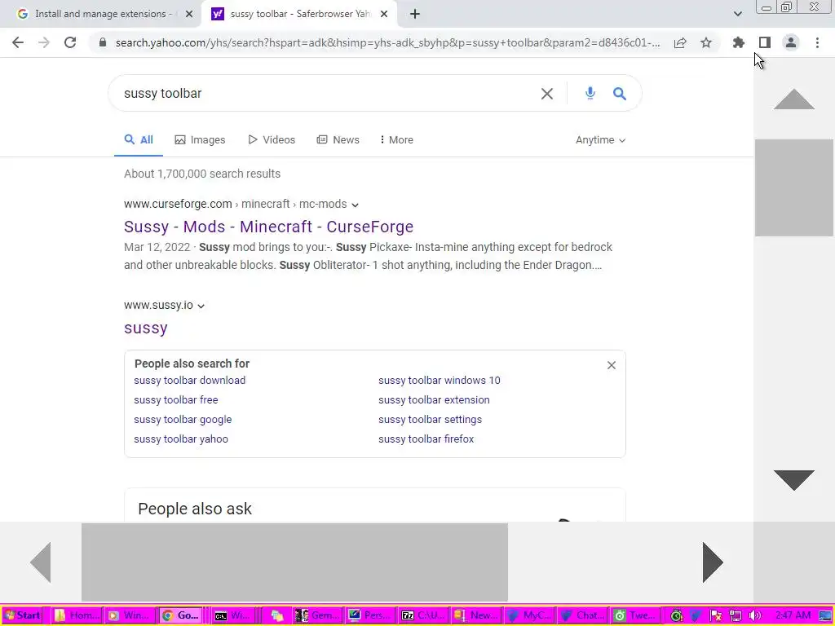
Task: Open the volume speaker tray icon
Action: pyautogui.click(x=754, y=615)
